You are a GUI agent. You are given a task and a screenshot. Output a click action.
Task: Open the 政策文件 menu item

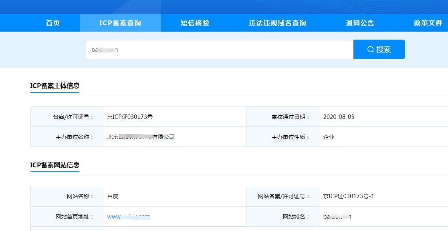coord(428,23)
